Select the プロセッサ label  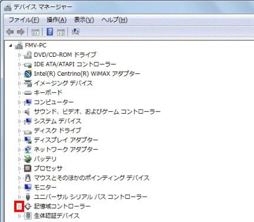48,168
